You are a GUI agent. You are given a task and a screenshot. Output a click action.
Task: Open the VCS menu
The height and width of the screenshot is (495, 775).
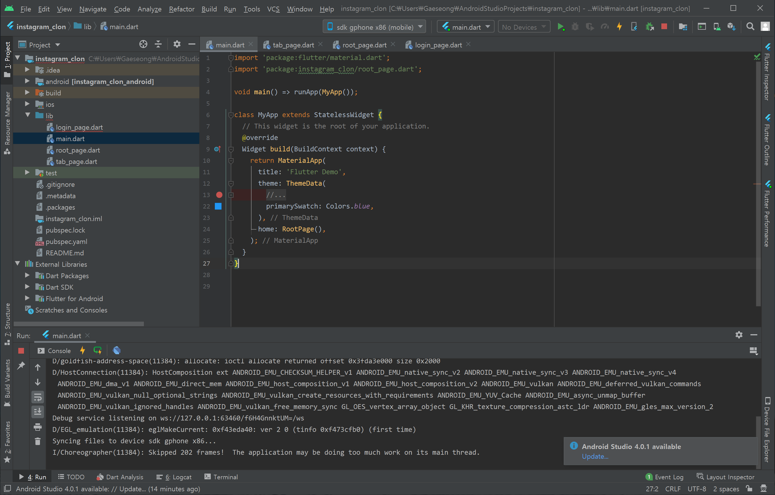coord(273,9)
